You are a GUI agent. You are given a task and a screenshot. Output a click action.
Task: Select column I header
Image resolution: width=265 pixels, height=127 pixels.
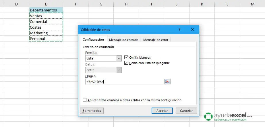pos(151,4)
